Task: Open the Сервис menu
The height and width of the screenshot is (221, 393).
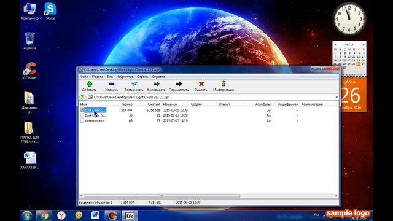Action: 142,76
